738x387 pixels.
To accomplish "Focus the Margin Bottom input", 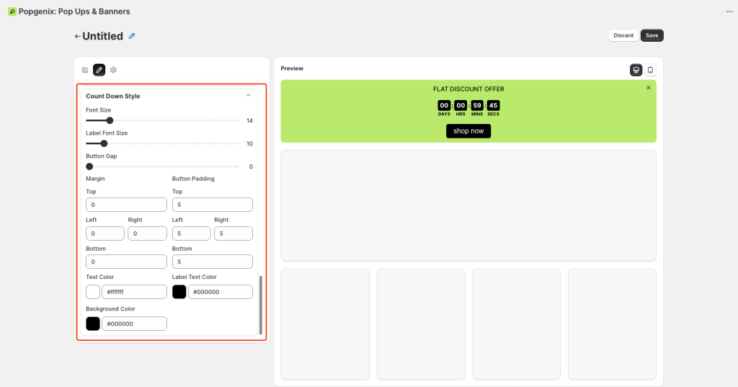I will (x=126, y=262).
